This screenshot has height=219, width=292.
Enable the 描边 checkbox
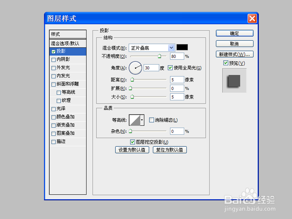tap(53, 142)
